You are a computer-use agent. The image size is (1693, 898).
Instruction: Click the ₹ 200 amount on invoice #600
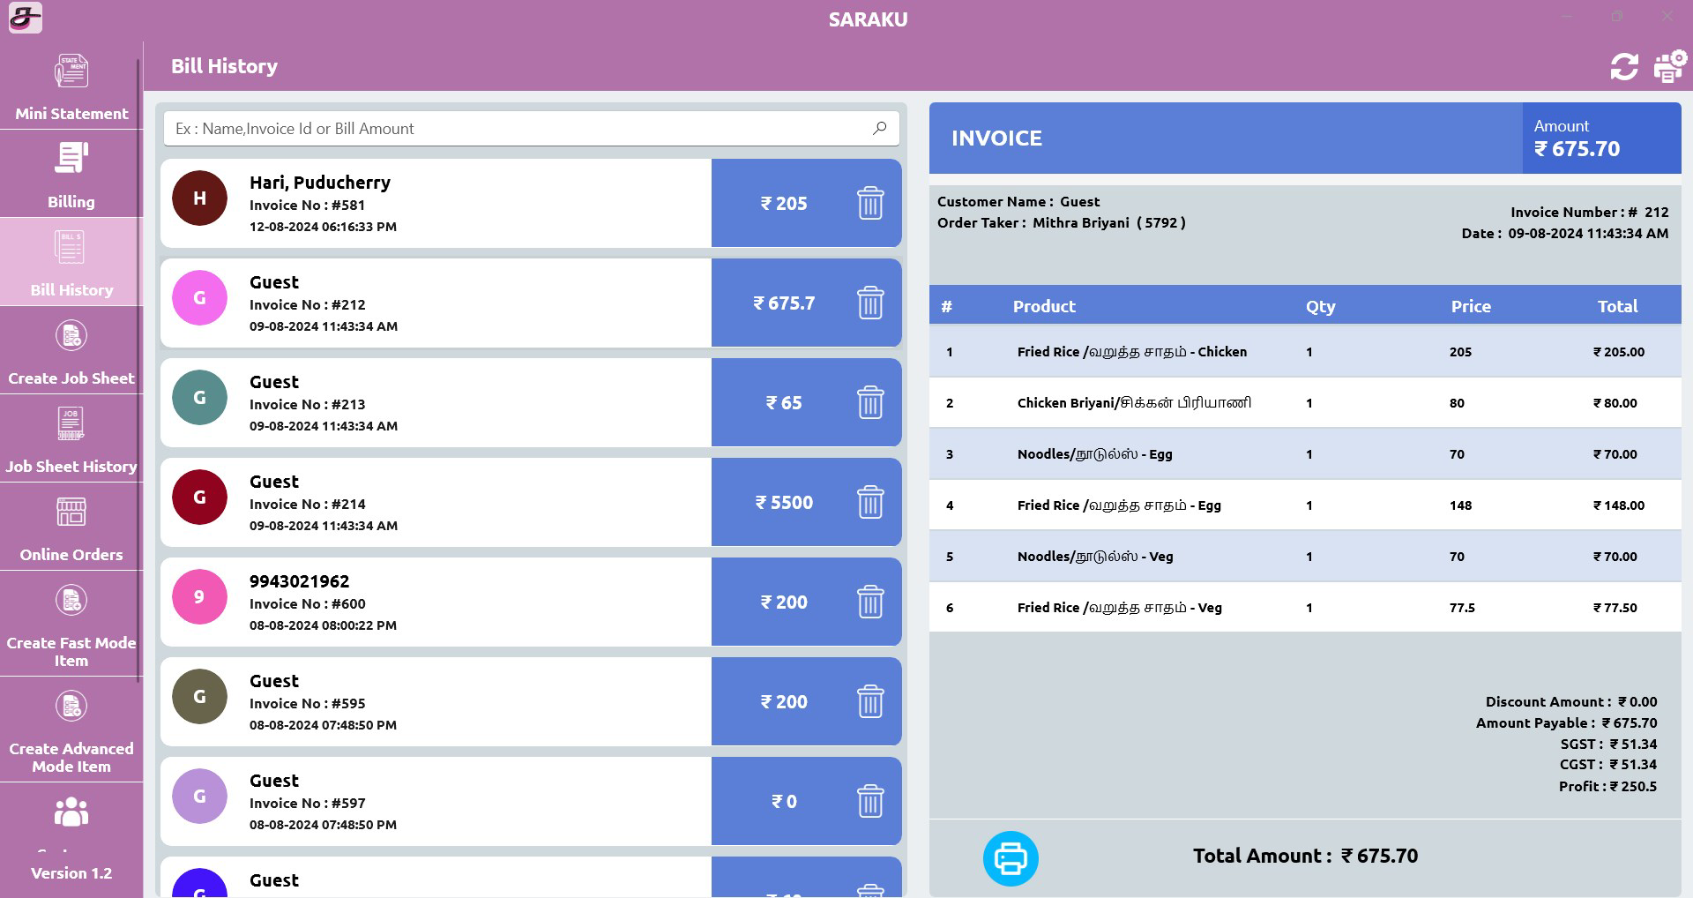point(784,602)
